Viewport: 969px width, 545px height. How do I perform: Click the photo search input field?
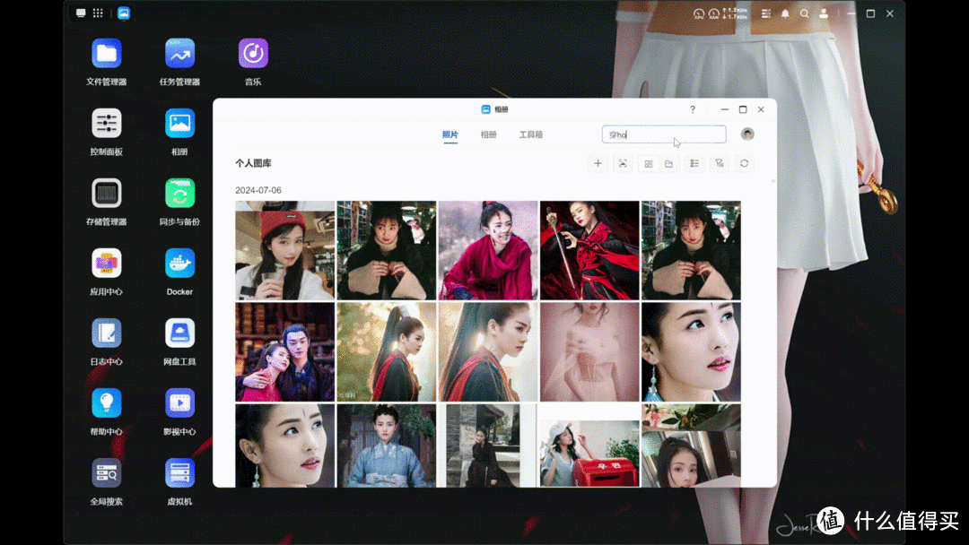point(663,134)
